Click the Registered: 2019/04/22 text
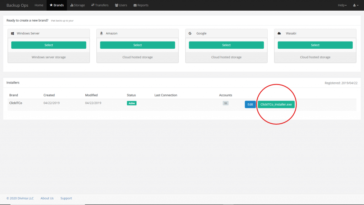The image size is (364, 205). pos(341,83)
